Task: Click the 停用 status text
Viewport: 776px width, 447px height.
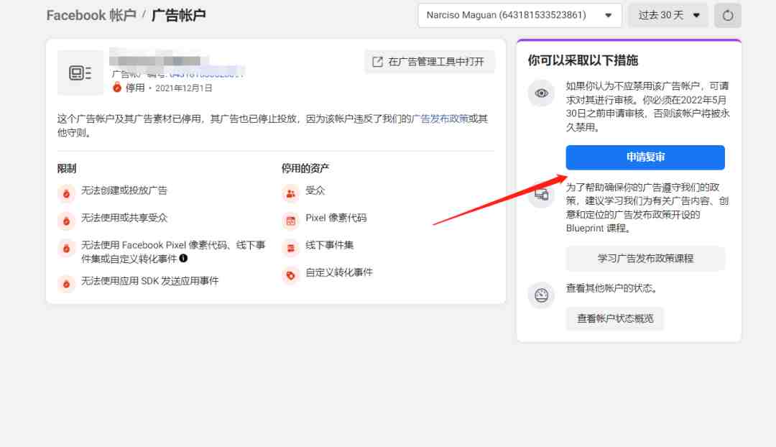Action: click(135, 88)
